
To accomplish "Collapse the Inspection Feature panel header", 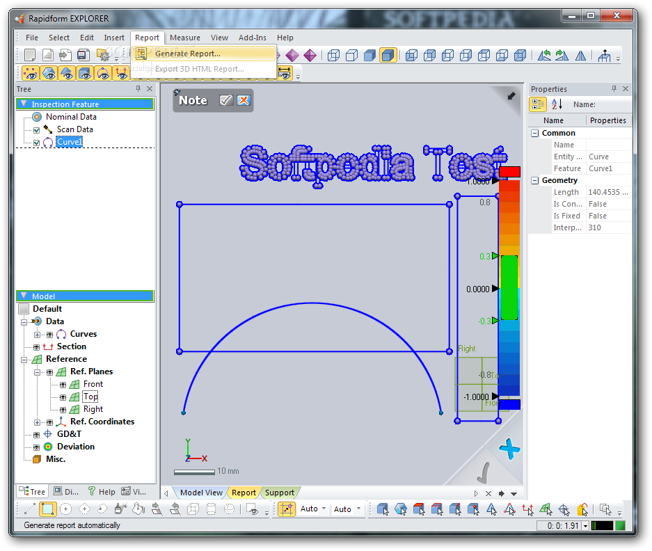I will tap(24, 104).
